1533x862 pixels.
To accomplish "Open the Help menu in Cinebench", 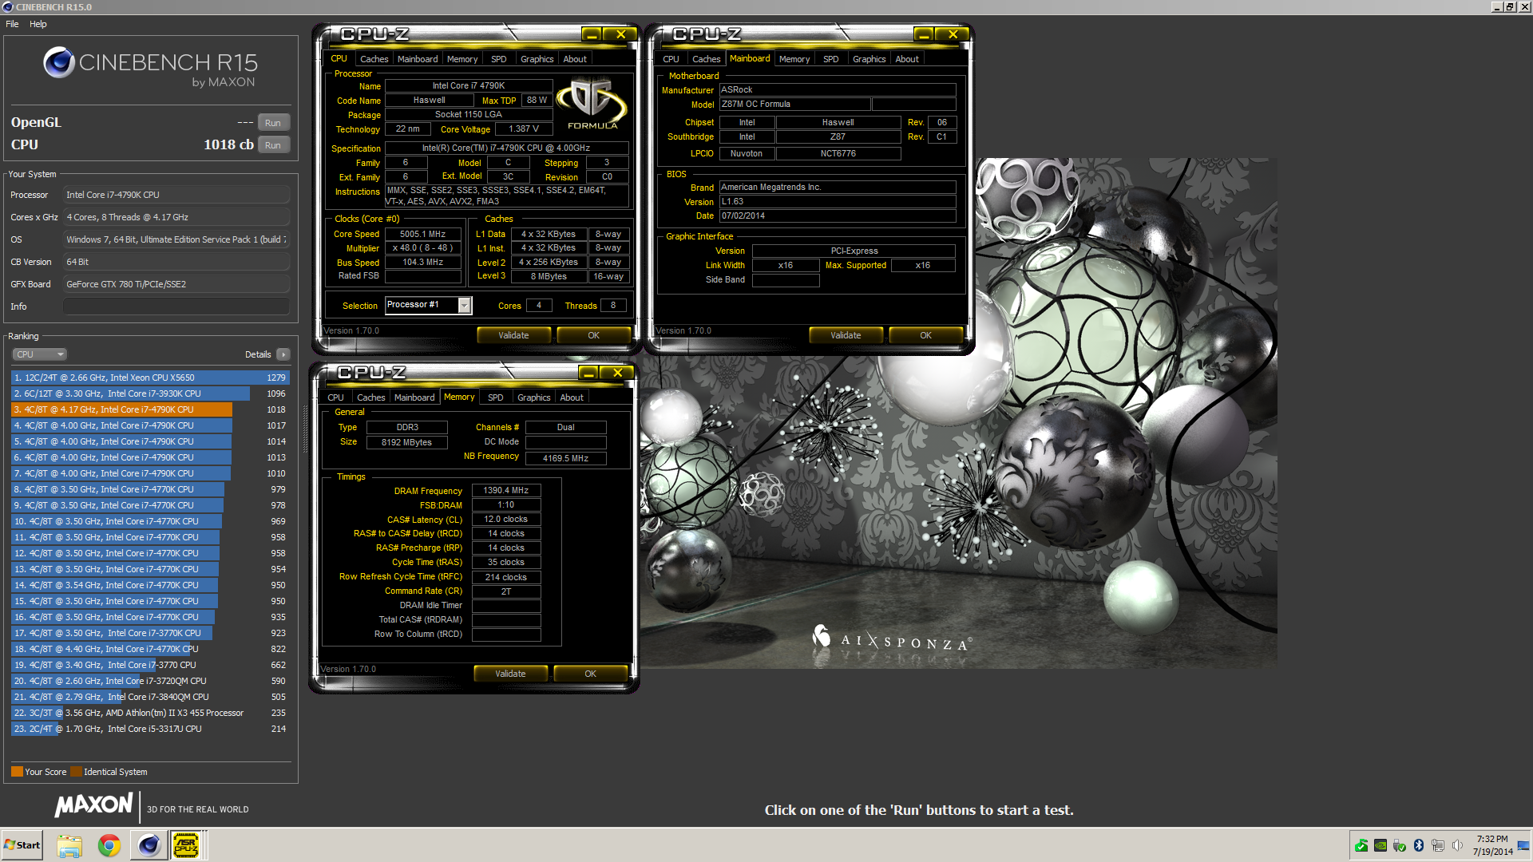I will tap(38, 24).
